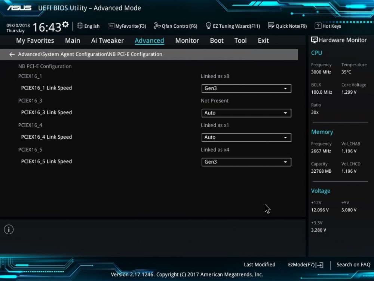
Task: Select the Advanced tab
Action: point(149,40)
